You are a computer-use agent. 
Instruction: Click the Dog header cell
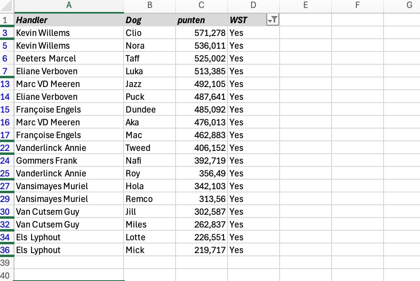pos(150,20)
